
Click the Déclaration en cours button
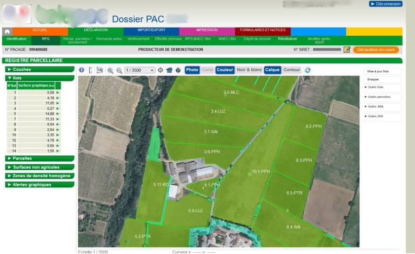[376, 50]
